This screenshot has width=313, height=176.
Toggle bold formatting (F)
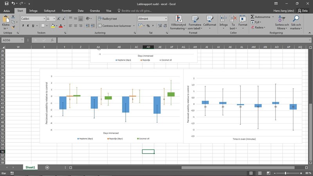pyautogui.click(x=23, y=26)
